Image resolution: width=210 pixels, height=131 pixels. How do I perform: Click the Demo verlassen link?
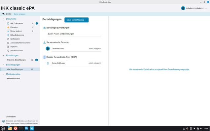tap(19, 14)
